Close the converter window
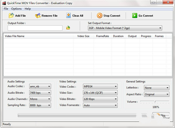 coord(168,2)
